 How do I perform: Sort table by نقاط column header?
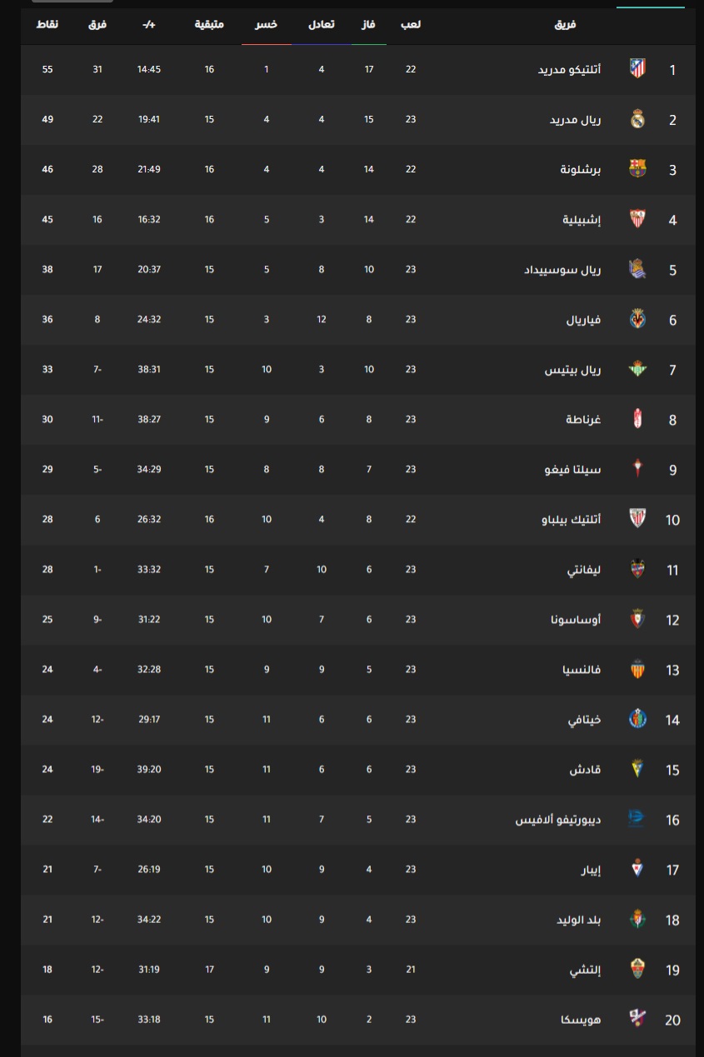coord(47,24)
